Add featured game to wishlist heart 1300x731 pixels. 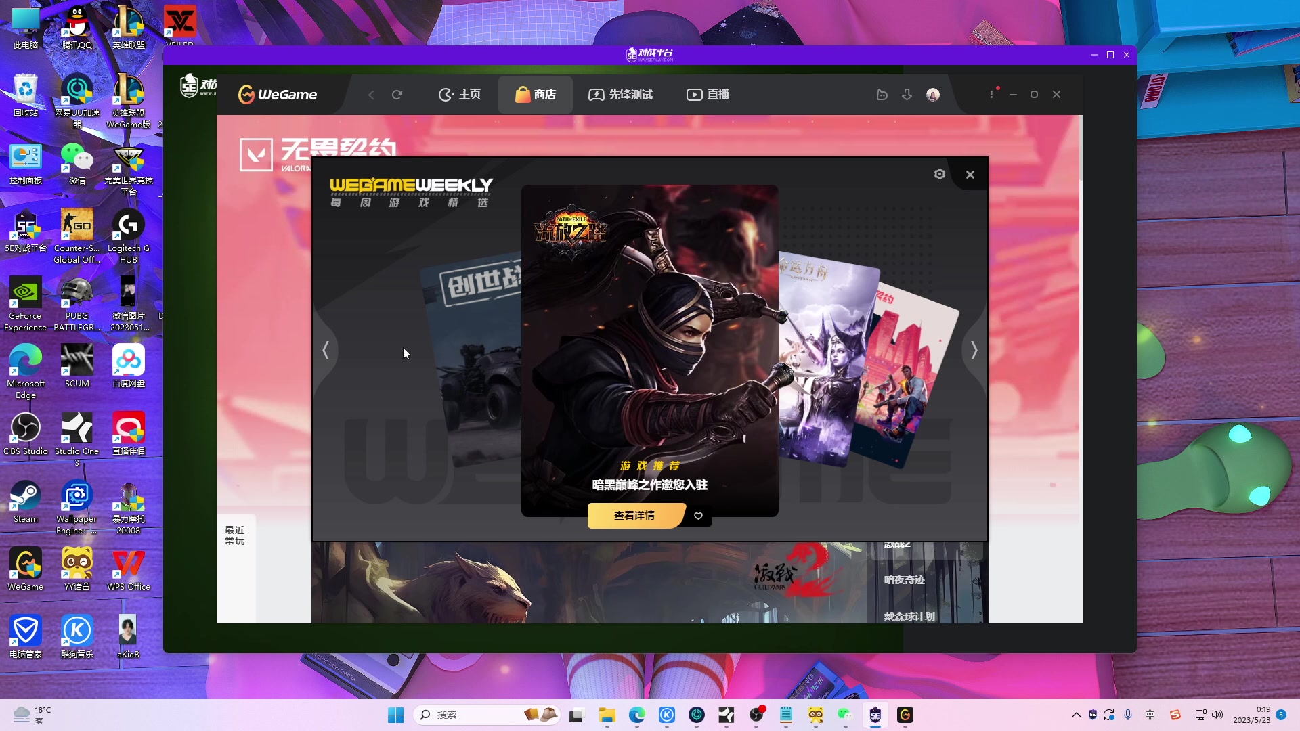699,516
